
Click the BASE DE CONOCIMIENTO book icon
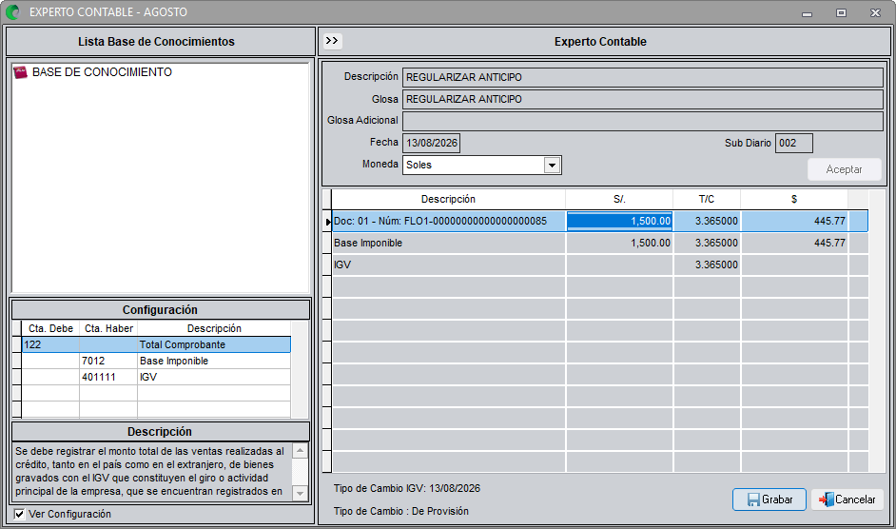tap(21, 72)
